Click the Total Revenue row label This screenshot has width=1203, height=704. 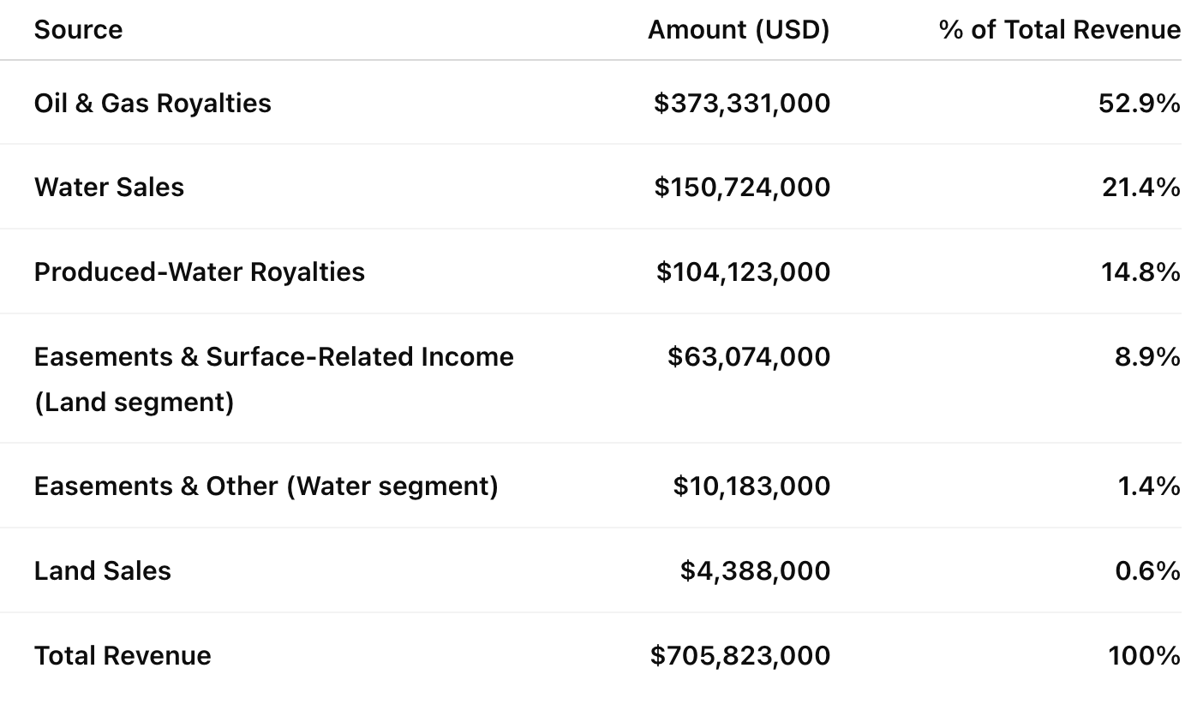tap(123, 656)
